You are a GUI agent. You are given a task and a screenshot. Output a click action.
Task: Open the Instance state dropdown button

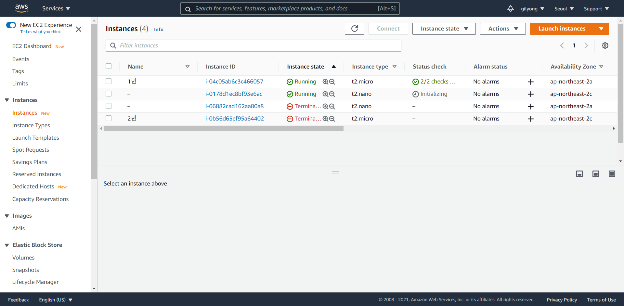coord(444,29)
